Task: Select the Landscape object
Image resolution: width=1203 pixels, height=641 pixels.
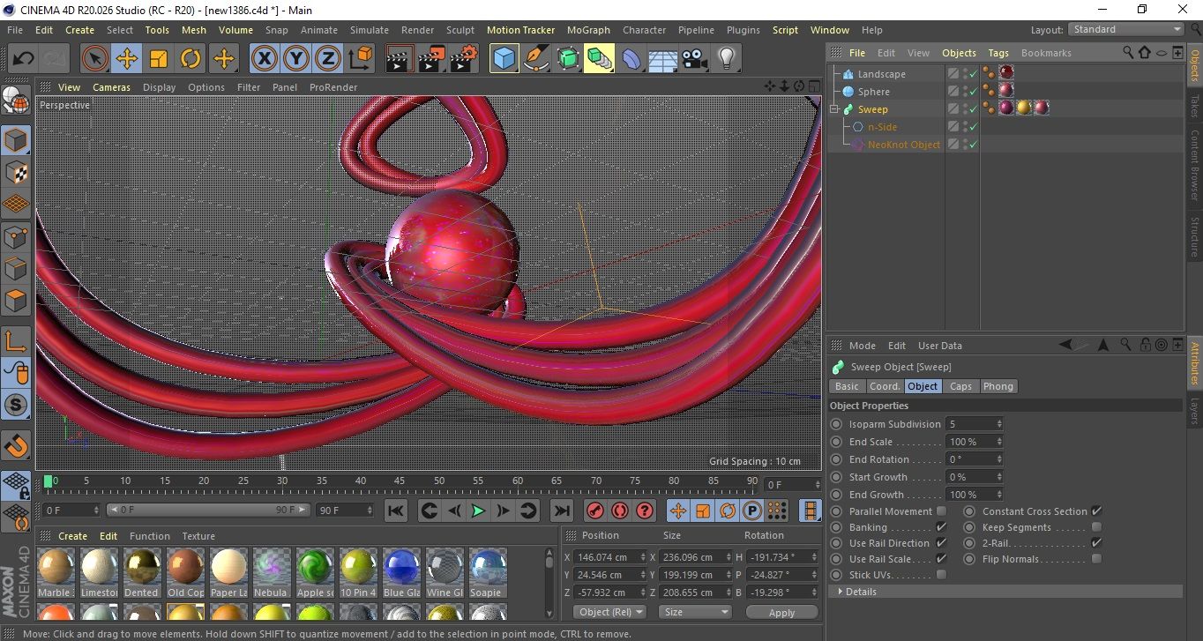Action: [881, 74]
